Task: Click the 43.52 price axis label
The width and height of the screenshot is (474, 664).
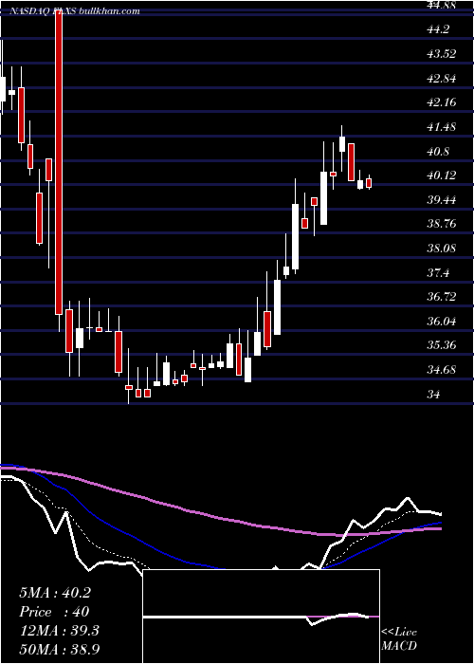Action: coord(444,54)
